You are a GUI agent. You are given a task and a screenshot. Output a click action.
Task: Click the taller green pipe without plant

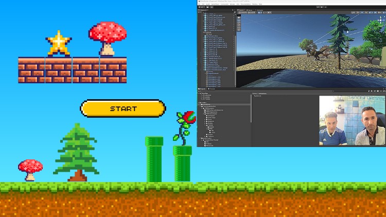[x=154, y=158]
